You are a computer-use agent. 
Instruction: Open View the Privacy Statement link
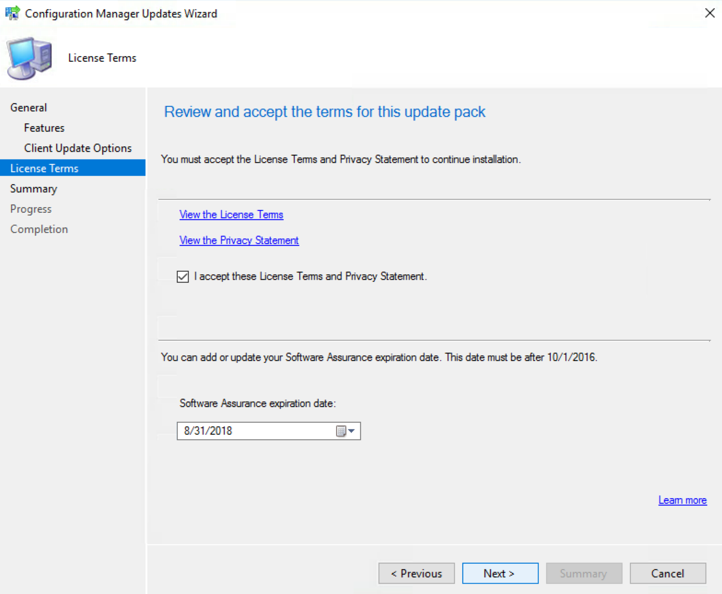(x=239, y=240)
